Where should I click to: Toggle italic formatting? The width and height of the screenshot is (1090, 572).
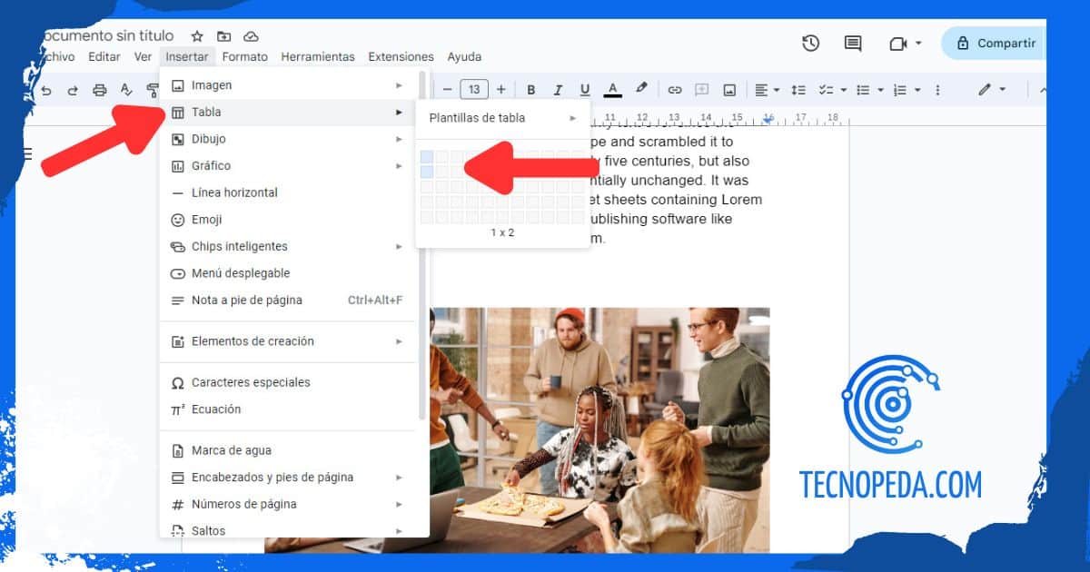(558, 90)
